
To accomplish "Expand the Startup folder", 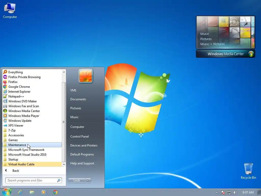I will [x=32, y=159].
